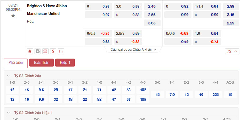Select correct score odds 47
Image resolution: width=240 pixels, height=120 pixels.
point(114,99)
